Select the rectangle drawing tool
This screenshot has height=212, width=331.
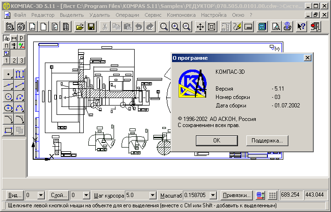click(x=8, y=130)
